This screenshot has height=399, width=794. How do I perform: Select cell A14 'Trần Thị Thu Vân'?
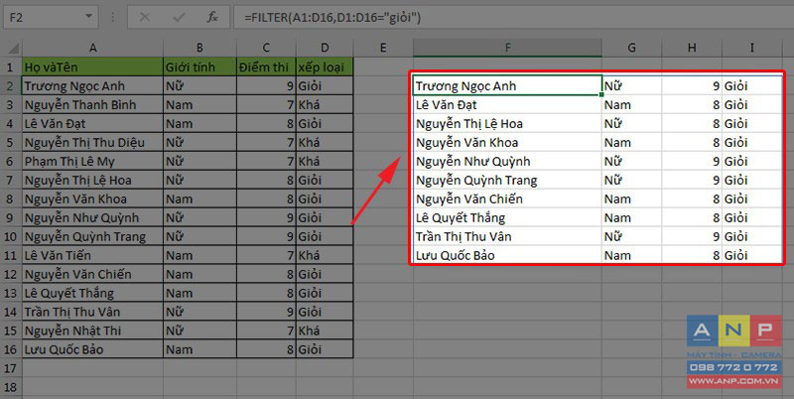point(92,312)
